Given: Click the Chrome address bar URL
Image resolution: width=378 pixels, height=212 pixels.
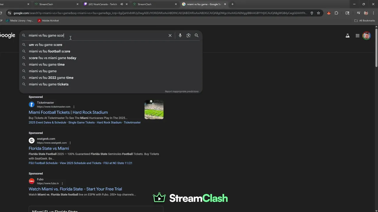Looking at the screenshot, I should pyautogui.click(x=160, y=13).
